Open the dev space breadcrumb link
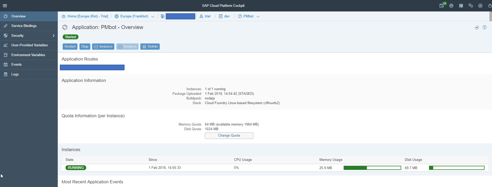 [227, 17]
